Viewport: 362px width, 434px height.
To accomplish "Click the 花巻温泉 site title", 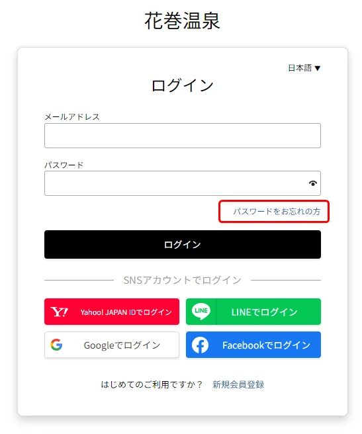I will pos(182,21).
